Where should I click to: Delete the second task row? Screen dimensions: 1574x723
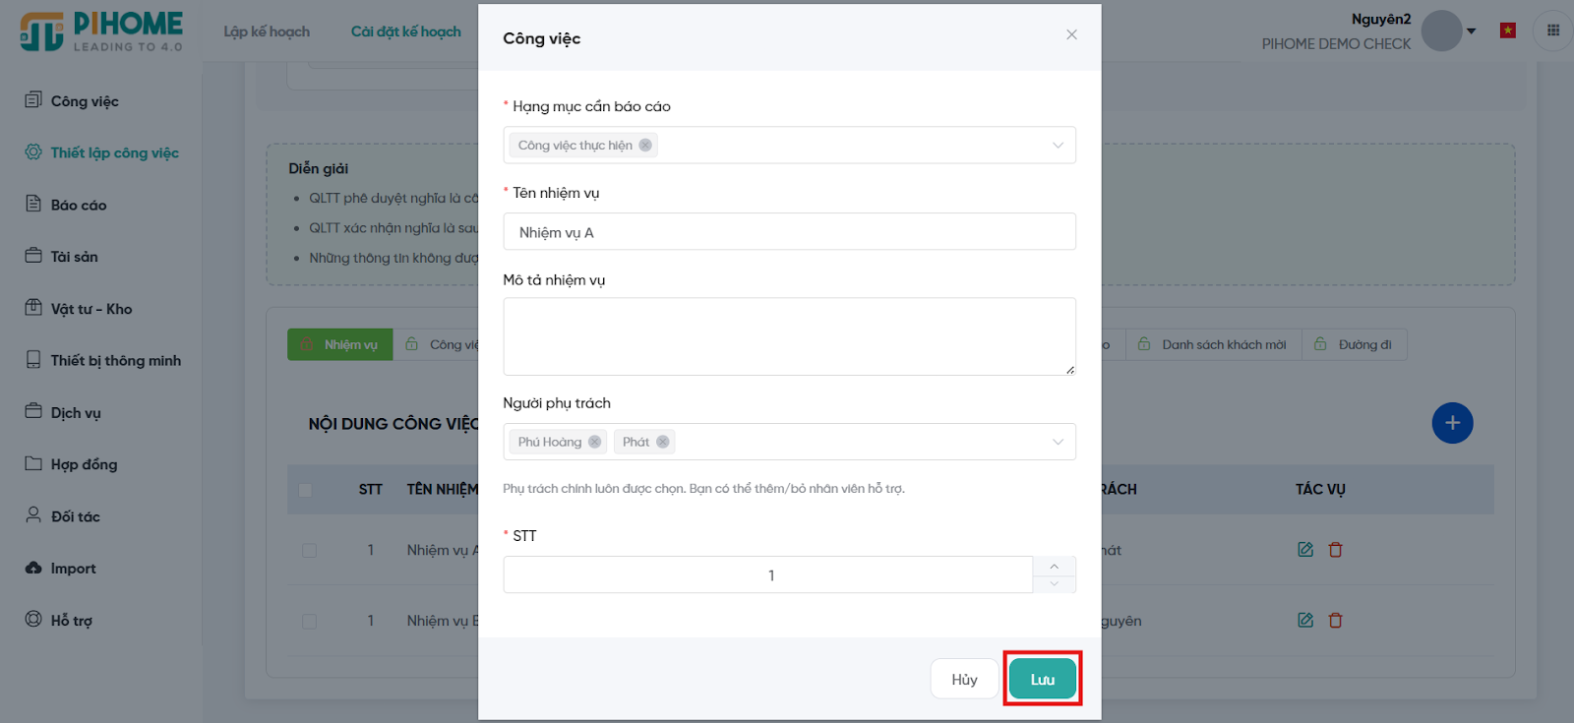[1336, 621]
